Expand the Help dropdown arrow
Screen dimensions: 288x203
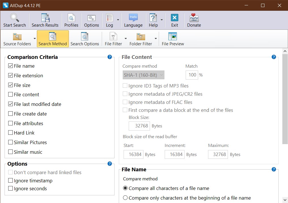pyautogui.click(x=162, y=20)
